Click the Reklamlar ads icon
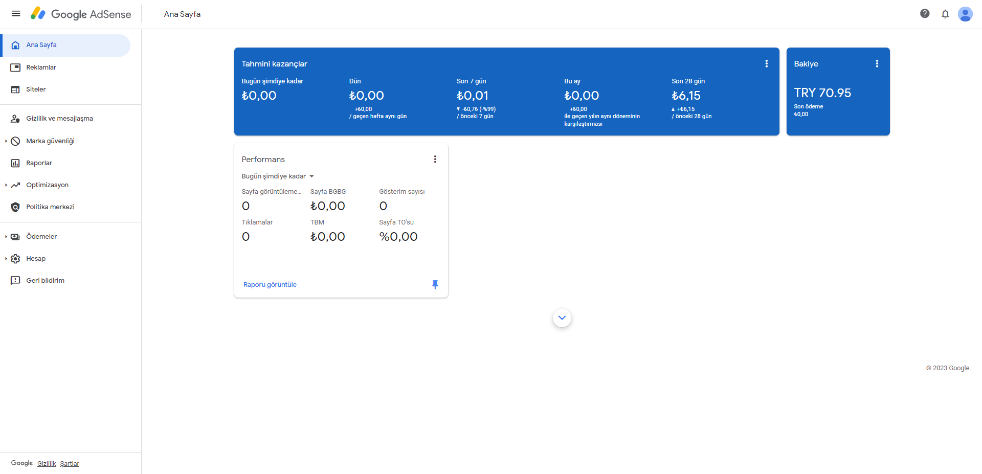The width and height of the screenshot is (982, 474). coord(15,67)
